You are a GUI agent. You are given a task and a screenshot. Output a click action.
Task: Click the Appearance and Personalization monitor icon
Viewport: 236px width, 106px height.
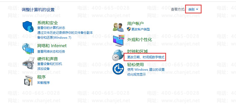119,40
